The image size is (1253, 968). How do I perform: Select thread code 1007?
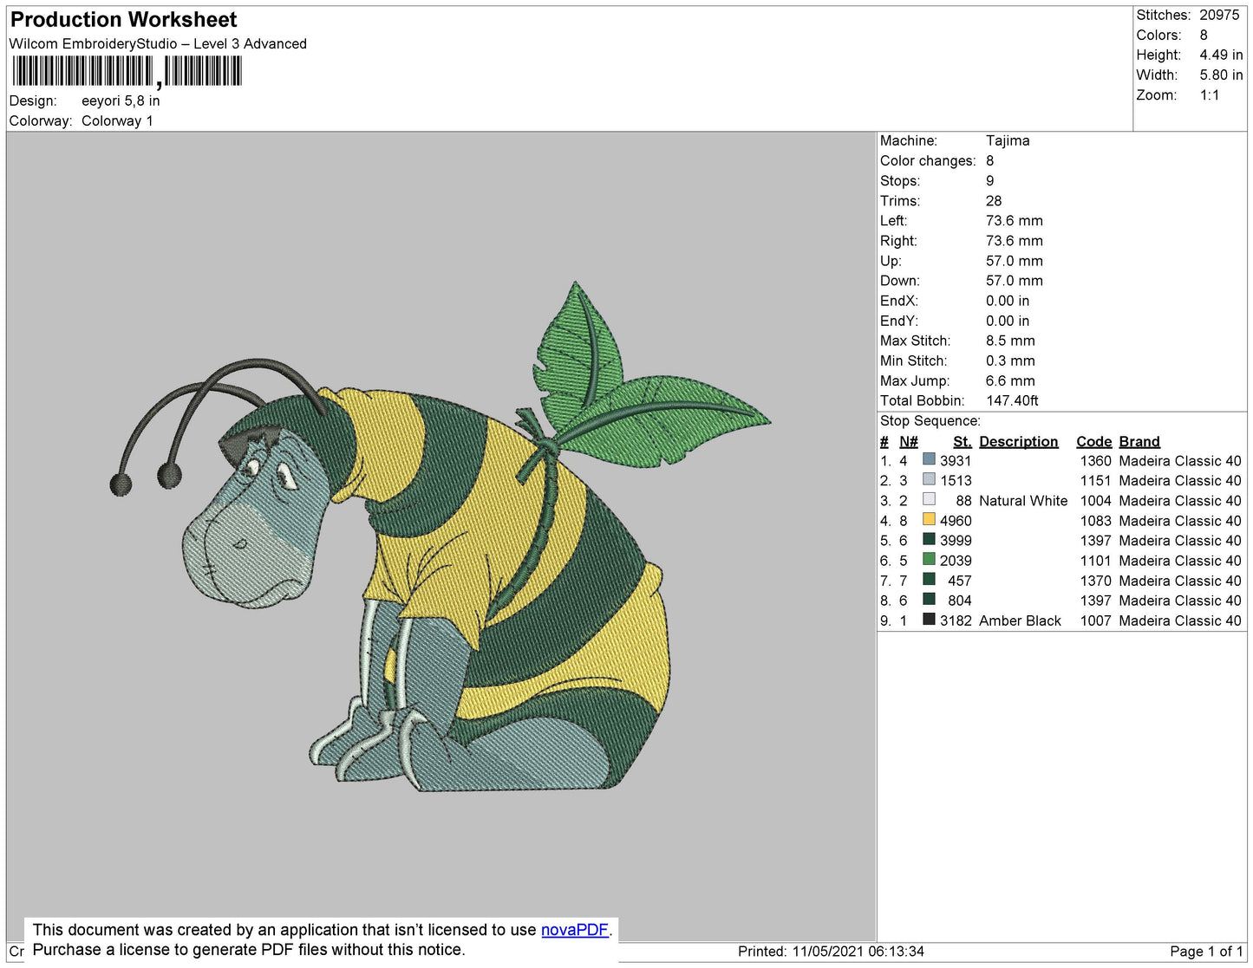(x=1095, y=620)
